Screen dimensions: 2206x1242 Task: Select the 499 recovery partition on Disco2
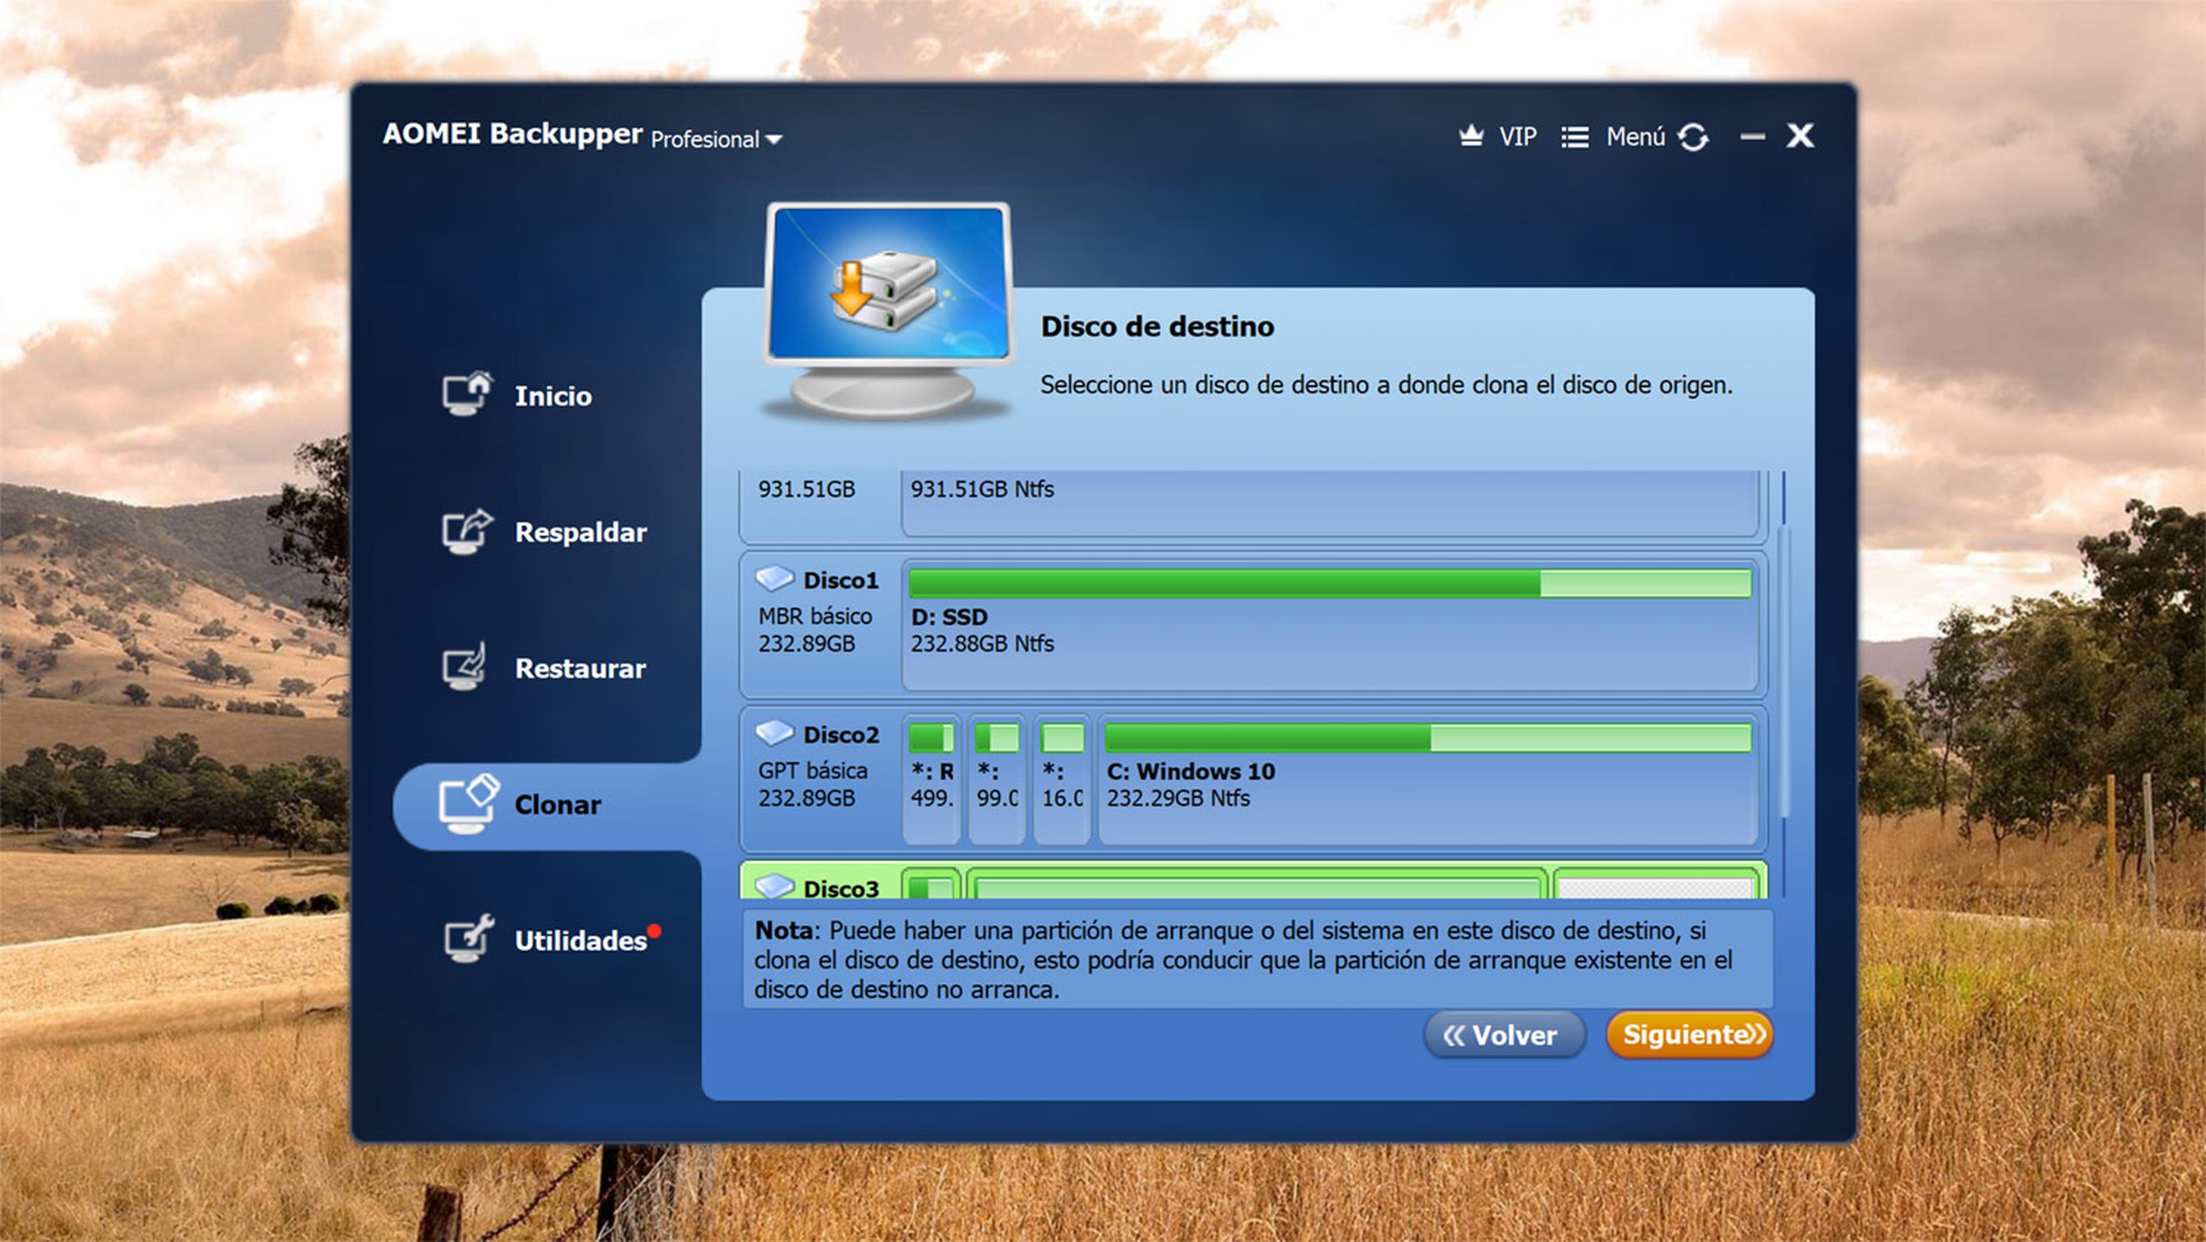pyautogui.click(x=932, y=779)
